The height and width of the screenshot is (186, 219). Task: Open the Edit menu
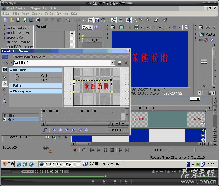[16, 14]
